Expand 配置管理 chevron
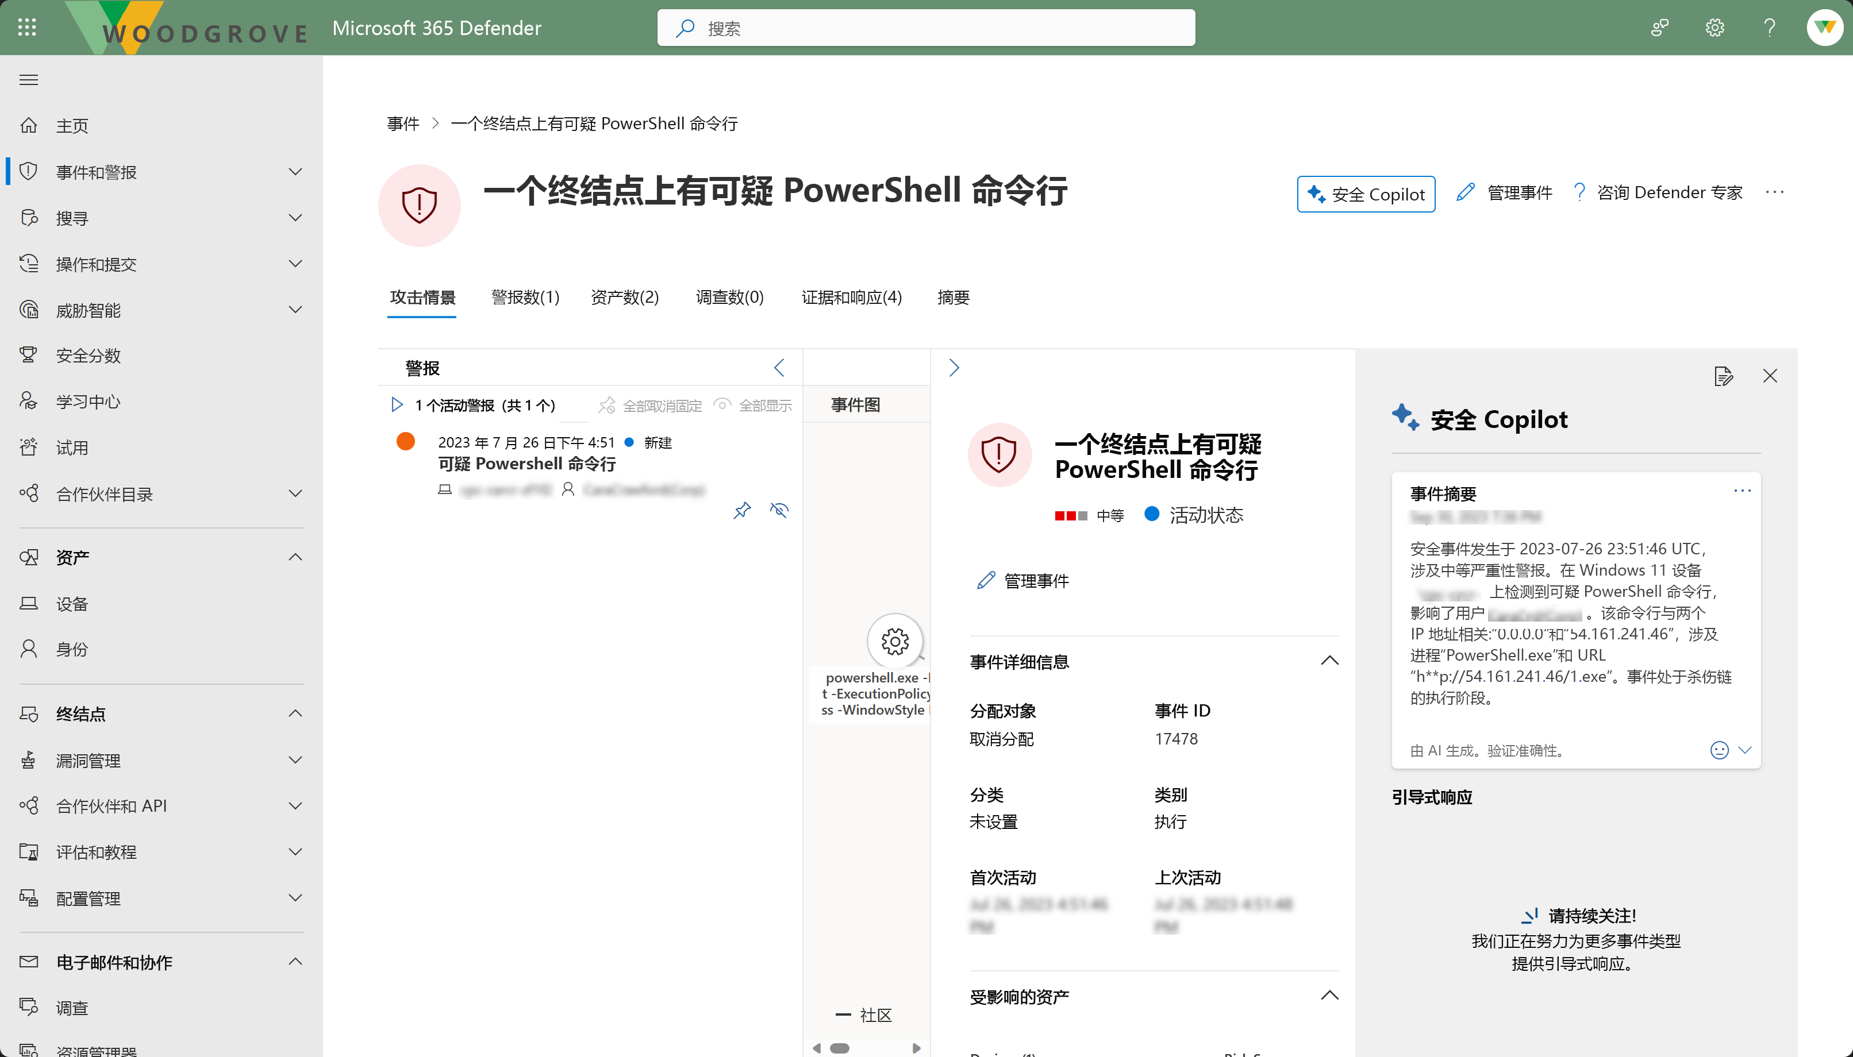This screenshot has width=1853, height=1057. click(295, 898)
